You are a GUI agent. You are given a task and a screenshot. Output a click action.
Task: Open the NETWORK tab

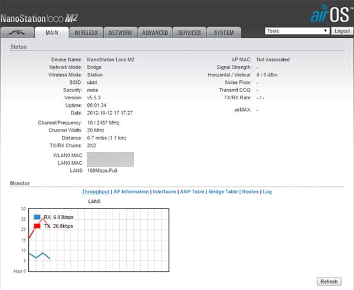[x=120, y=32]
